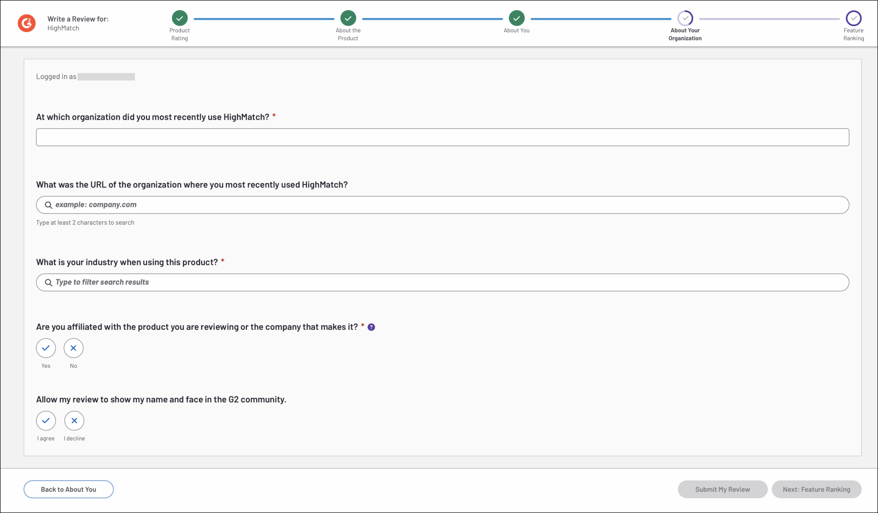Click the affiliation question help icon
The image size is (878, 513).
pos(371,327)
